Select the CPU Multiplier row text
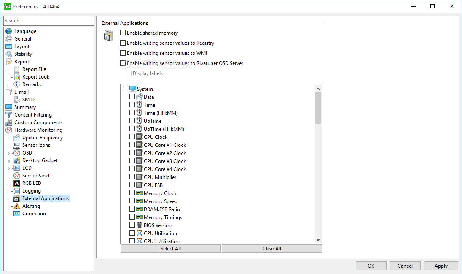 point(160,177)
